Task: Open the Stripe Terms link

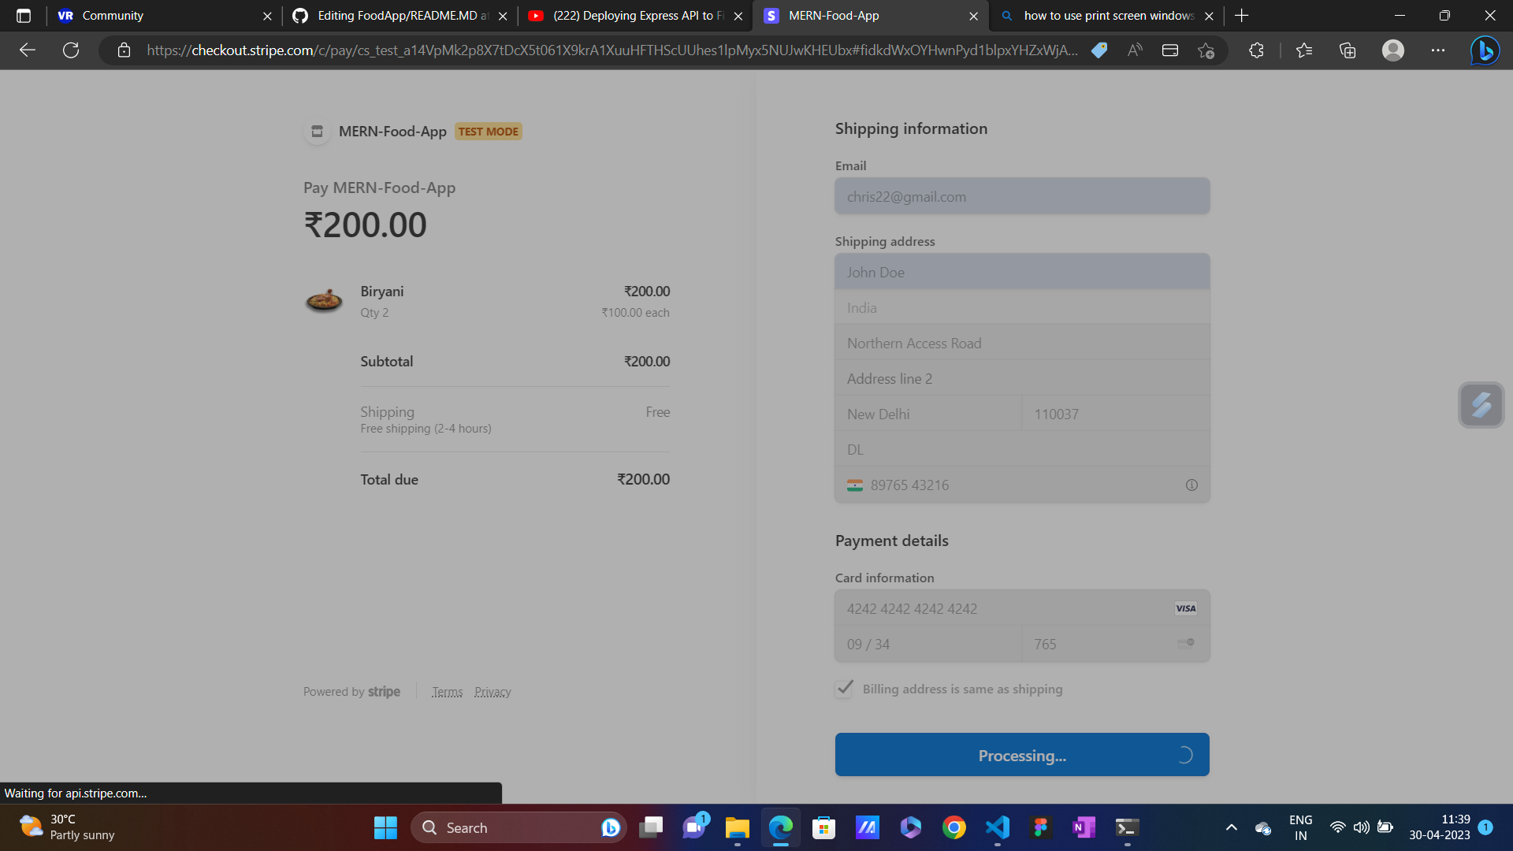Action: point(447,692)
